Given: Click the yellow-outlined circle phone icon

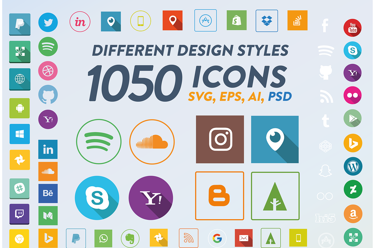Looking at the screenshot, I should coord(140,21).
